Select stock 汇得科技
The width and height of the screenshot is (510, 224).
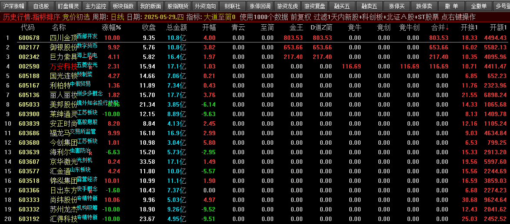pyautogui.click(x=64, y=219)
